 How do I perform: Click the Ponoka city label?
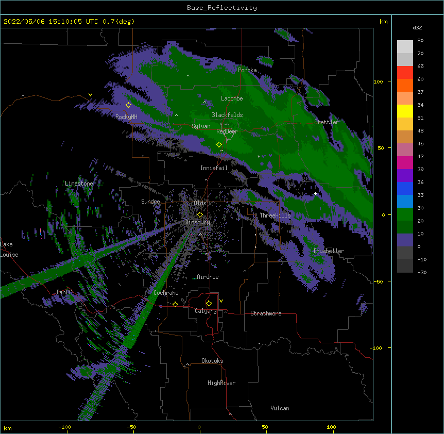tap(247, 70)
